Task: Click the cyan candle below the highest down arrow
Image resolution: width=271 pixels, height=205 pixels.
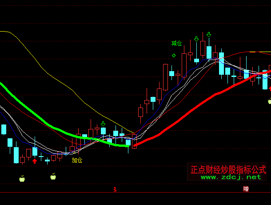Action: point(209,52)
